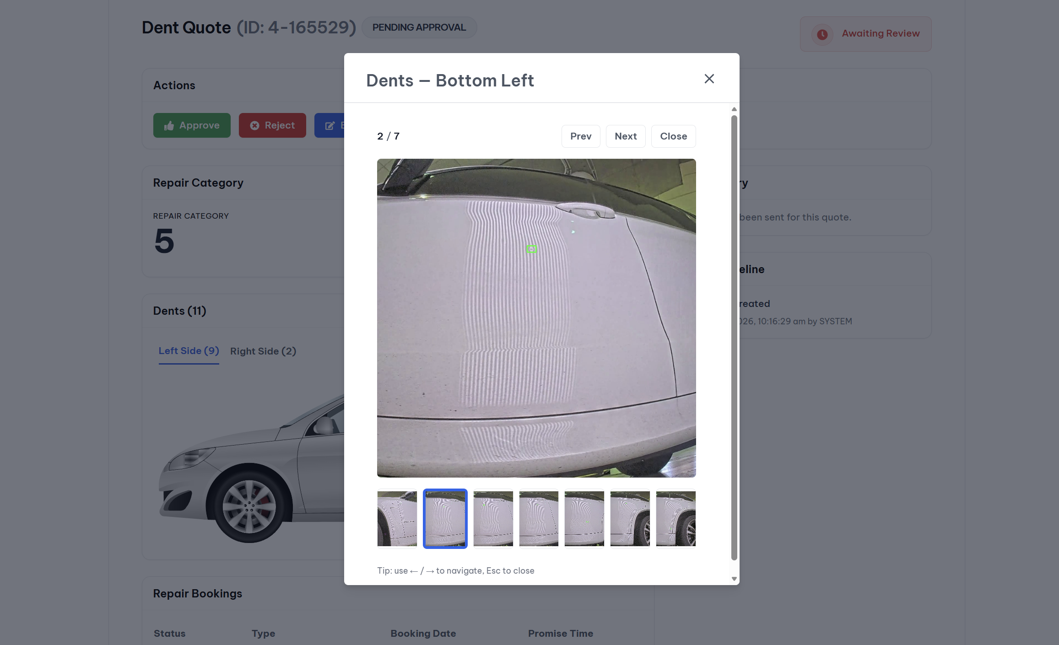1059x645 pixels.
Task: Click the blue edit pencil button
Action: point(330,125)
